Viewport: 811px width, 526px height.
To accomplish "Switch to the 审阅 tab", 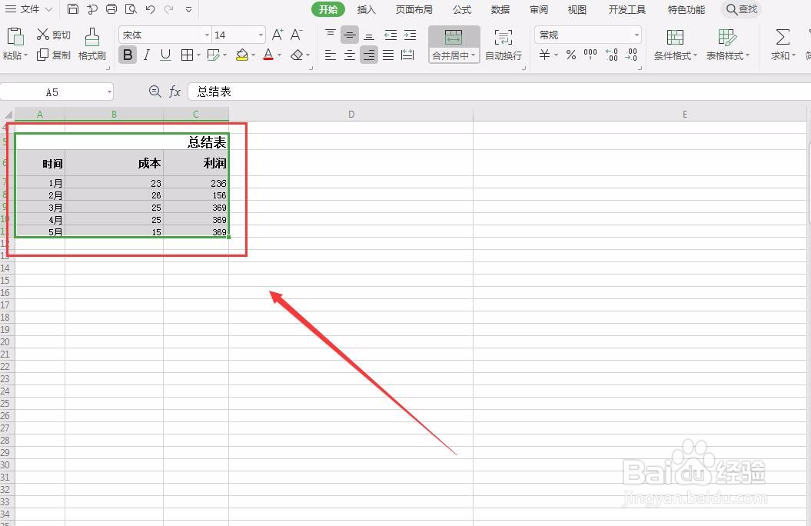I will (x=539, y=9).
